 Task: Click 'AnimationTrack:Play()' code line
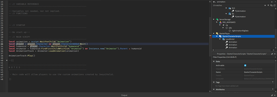pos(22,56)
